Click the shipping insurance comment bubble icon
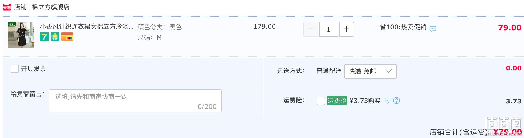 tap(389, 101)
